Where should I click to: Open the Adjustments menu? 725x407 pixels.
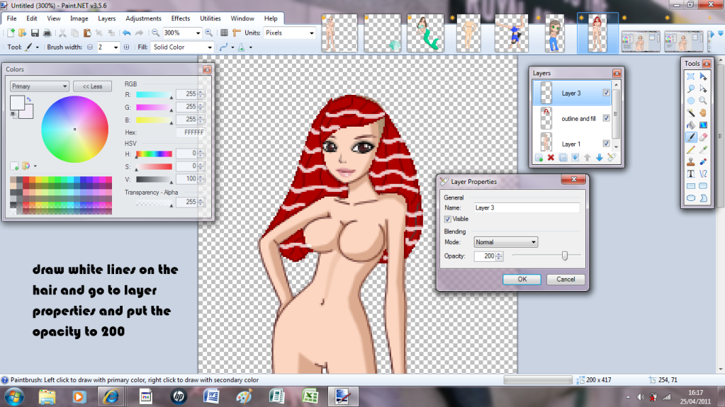(143, 18)
